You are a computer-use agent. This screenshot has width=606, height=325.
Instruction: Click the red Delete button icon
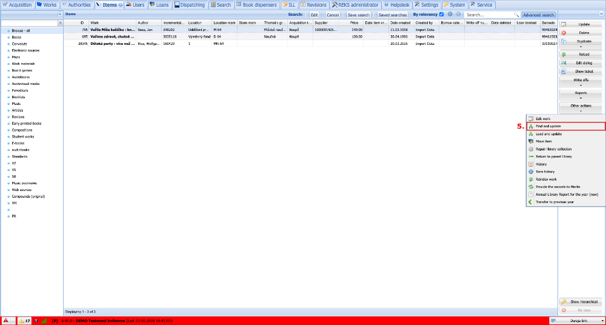click(x=564, y=33)
